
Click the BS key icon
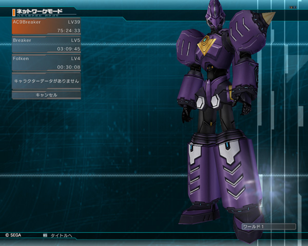coord(45,235)
